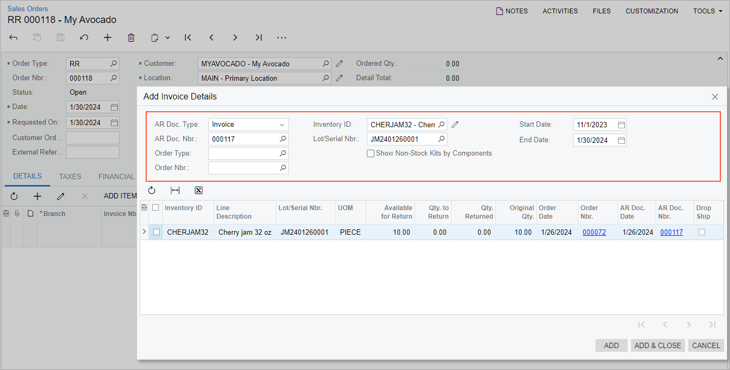Go to first record icon
Image resolution: width=730 pixels, height=370 pixels.
[188, 37]
